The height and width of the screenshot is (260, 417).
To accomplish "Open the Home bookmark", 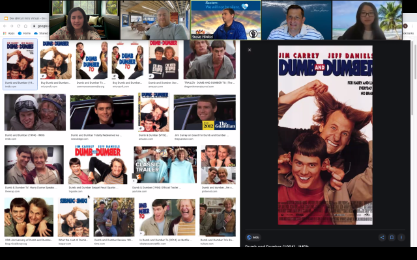I will pyautogui.click(x=24, y=33).
